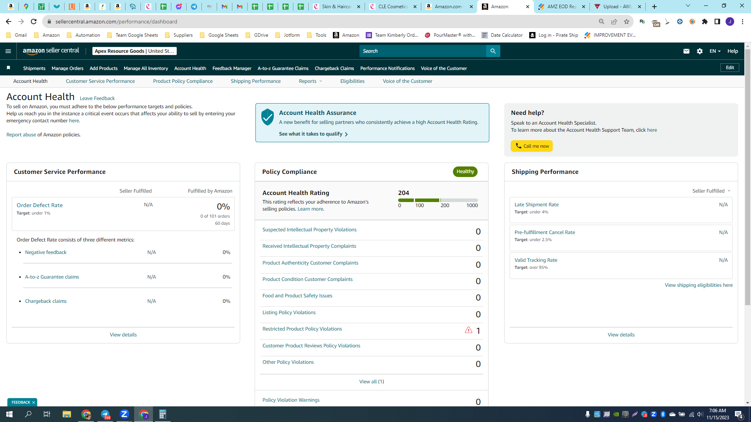Click the warning triangle beside Restricted Product violations
Image resolution: width=751 pixels, height=422 pixels.
468,330
